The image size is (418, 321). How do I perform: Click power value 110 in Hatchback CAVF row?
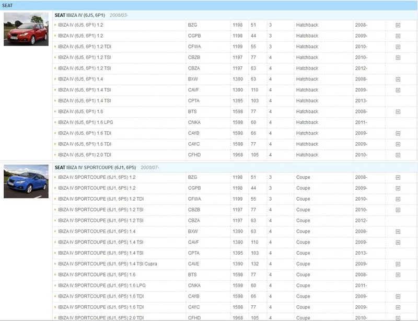pyautogui.click(x=254, y=90)
